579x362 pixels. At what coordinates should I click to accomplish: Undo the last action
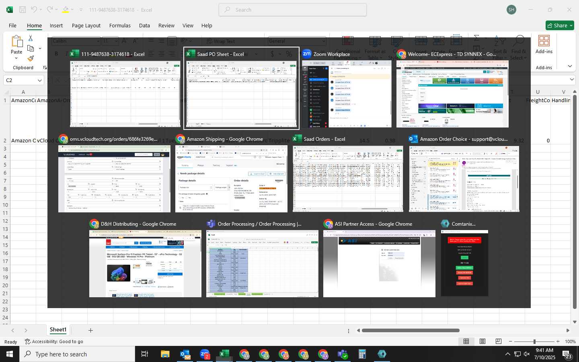click(x=34, y=10)
